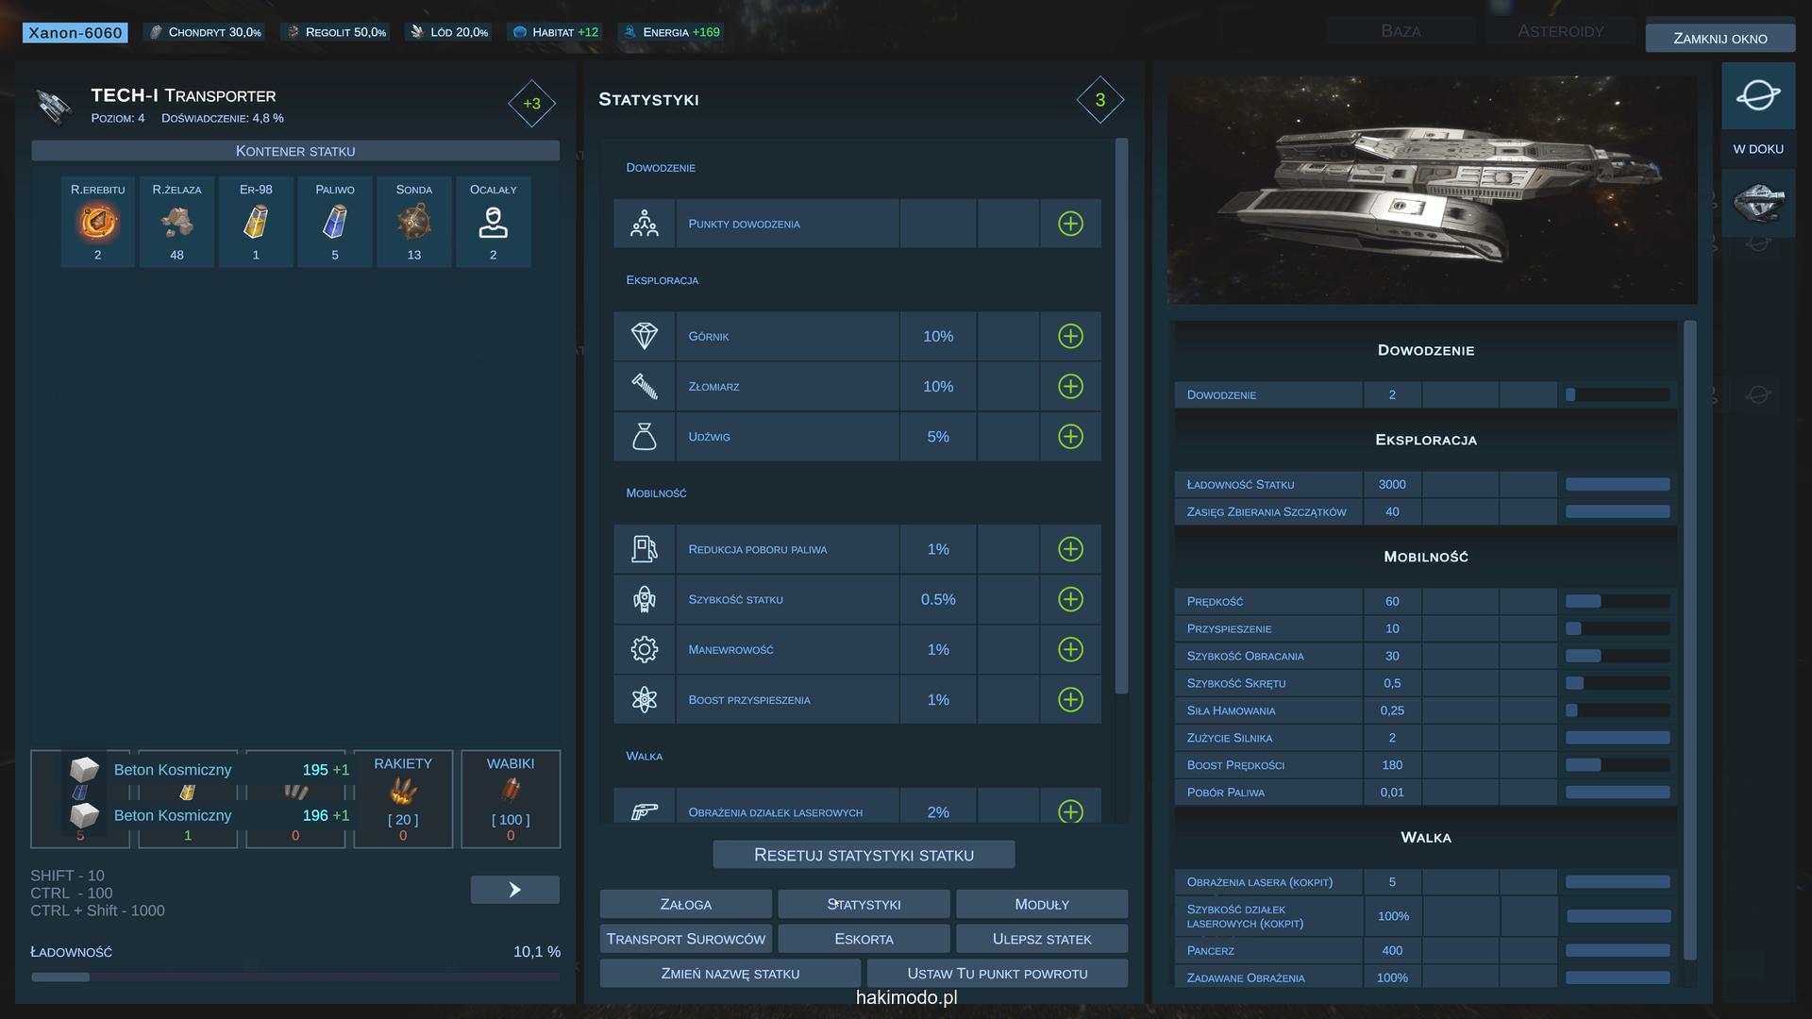The width and height of the screenshot is (1812, 1019).
Task: Select the Sonda cargo item
Action: [413, 222]
